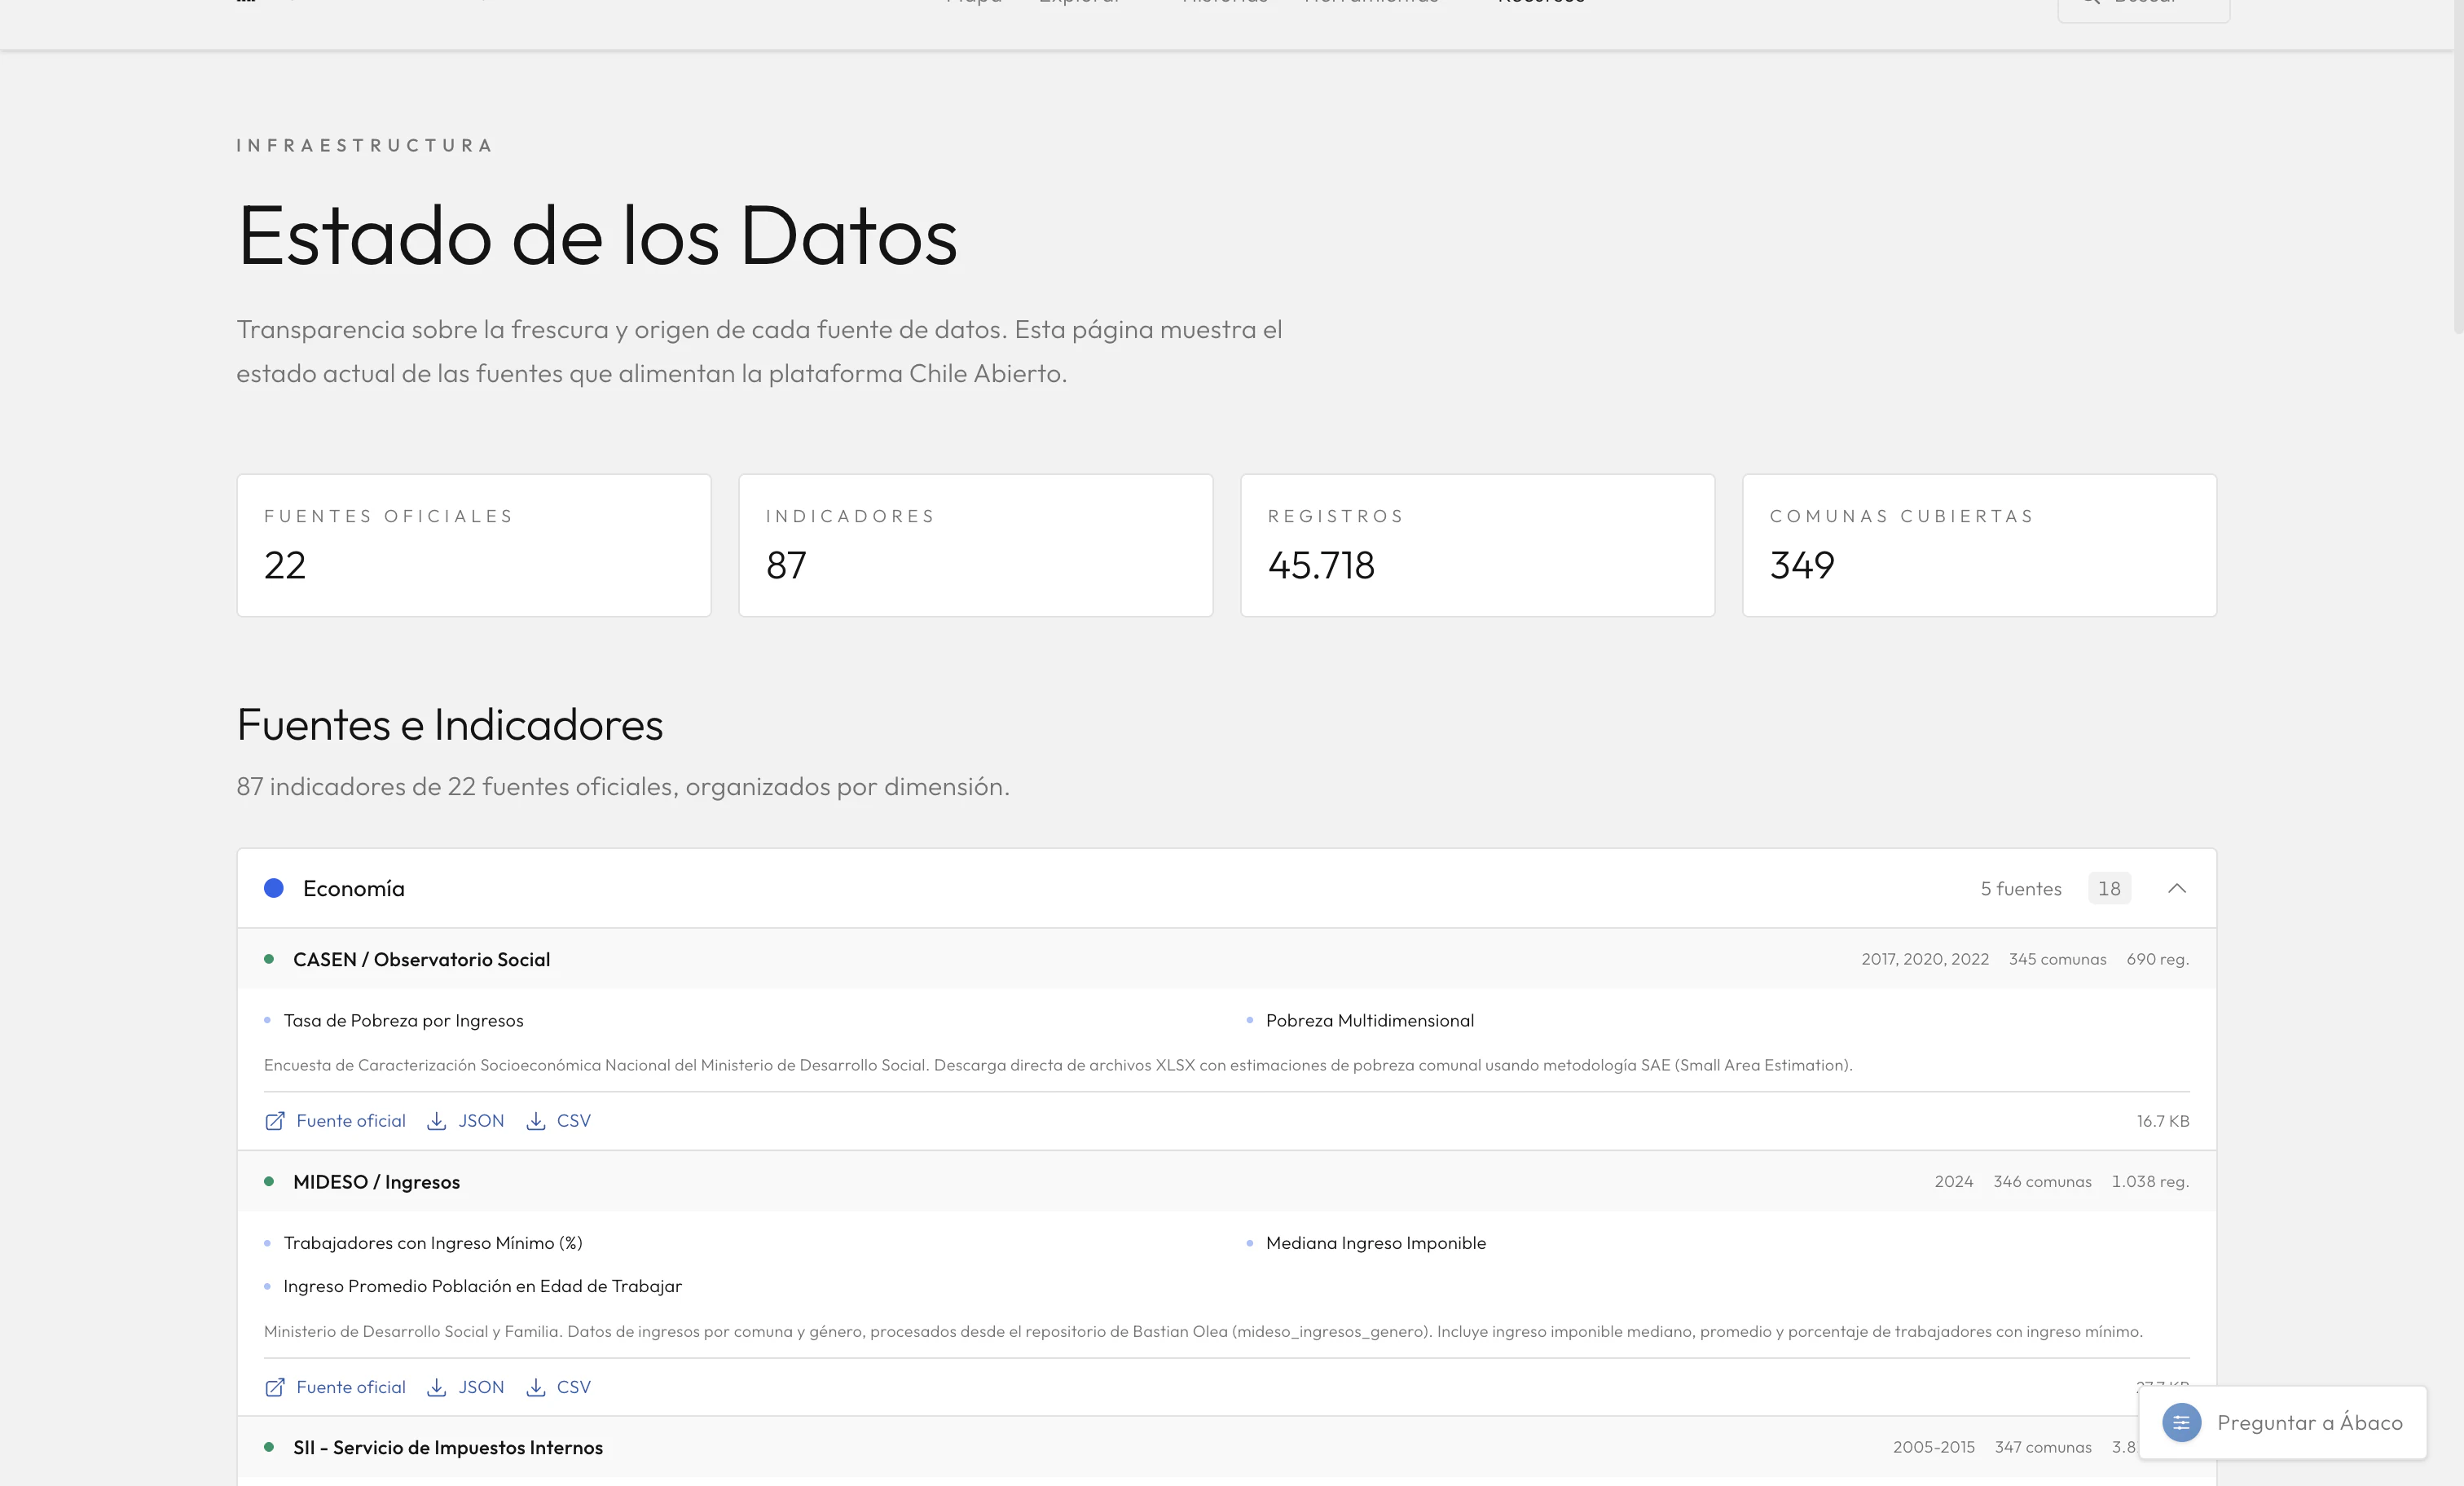The image size is (2464, 1486).
Task: Click the round Ábaco assistant icon
Action: 2181,1422
